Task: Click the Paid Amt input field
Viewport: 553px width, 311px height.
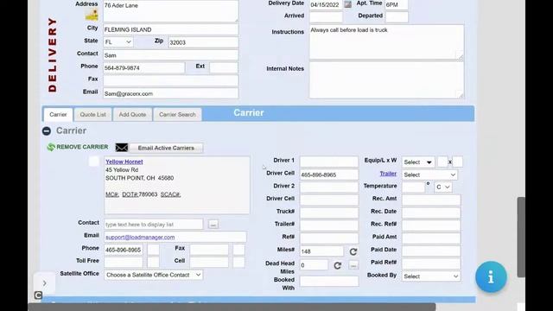Action: point(431,238)
